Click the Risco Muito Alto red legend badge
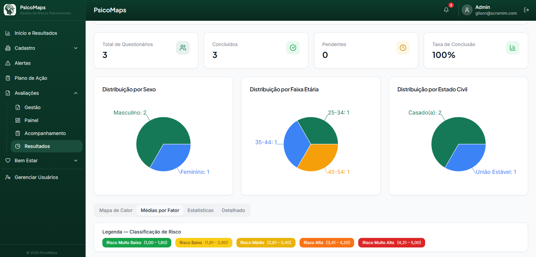Viewport: 536px width, 257px height. [391, 243]
